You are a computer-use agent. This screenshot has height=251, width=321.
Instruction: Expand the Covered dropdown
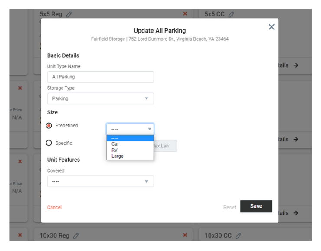pyautogui.click(x=100, y=181)
